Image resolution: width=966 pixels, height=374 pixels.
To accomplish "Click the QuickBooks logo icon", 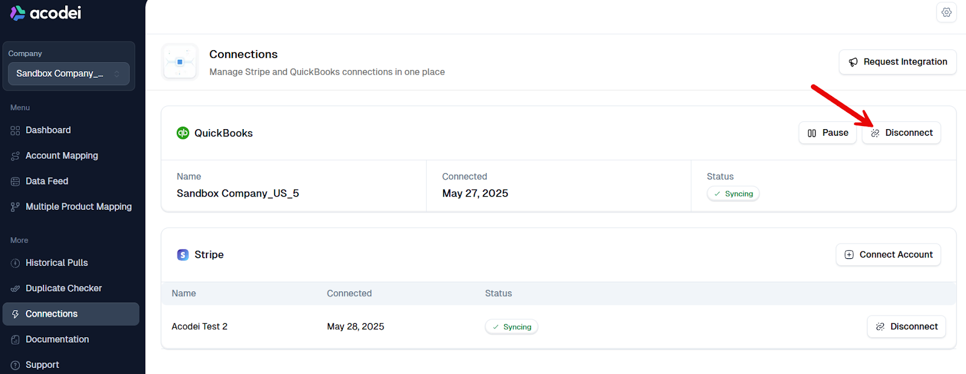I will (183, 133).
